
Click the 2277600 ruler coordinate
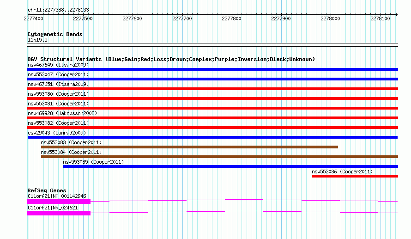pyautogui.click(x=133, y=18)
